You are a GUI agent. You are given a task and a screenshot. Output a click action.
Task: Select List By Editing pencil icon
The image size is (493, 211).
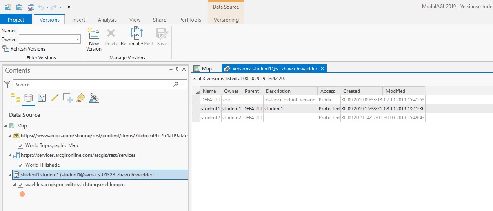point(54,98)
